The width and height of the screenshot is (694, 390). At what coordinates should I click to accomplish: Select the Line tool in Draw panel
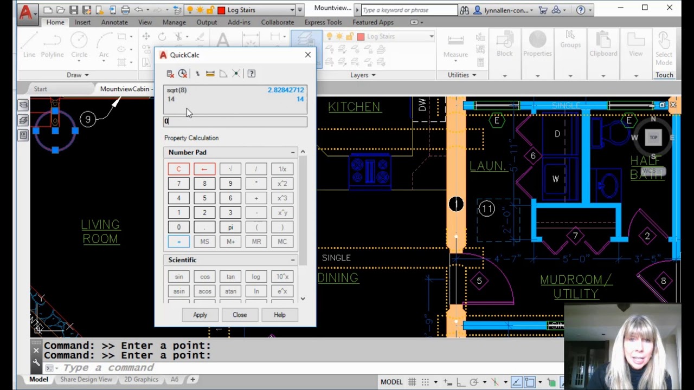pos(29,44)
